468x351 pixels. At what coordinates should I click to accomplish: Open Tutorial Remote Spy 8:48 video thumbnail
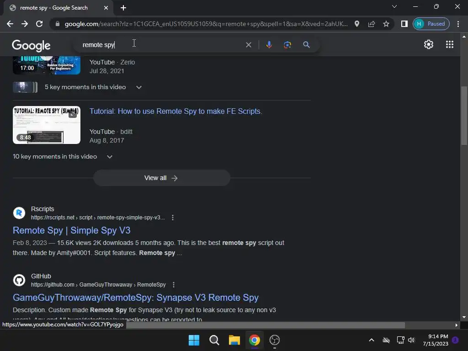click(47, 125)
